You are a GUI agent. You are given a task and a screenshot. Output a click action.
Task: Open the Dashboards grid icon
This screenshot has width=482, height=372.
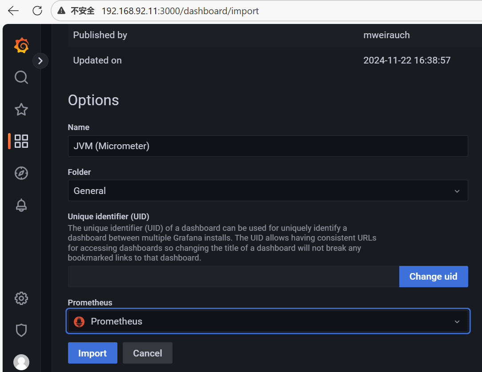click(x=21, y=141)
